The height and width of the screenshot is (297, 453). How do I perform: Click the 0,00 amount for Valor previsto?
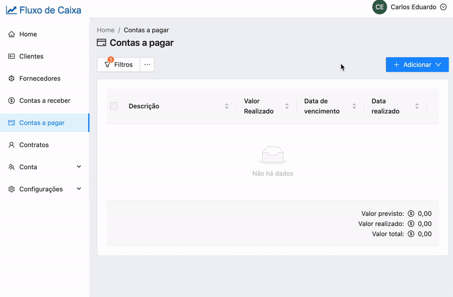tap(425, 214)
